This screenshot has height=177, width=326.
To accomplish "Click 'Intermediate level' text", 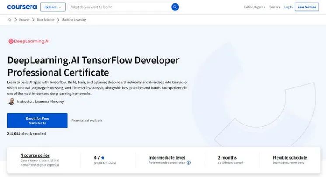I will pyautogui.click(x=167, y=157).
